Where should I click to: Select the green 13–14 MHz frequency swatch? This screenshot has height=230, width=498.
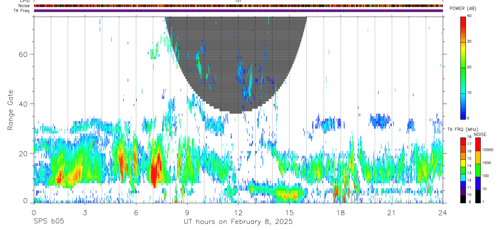[x=463, y=170]
